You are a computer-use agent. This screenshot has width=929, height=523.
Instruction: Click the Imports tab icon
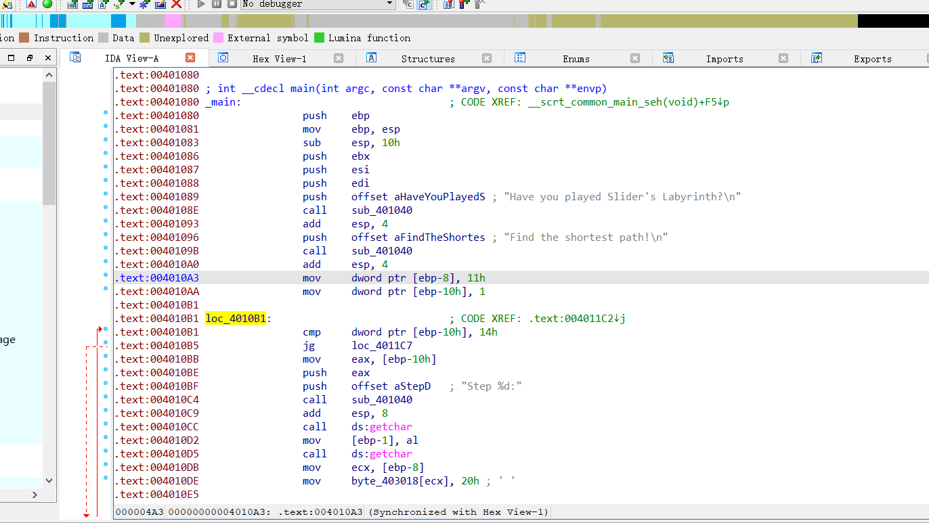(668, 58)
